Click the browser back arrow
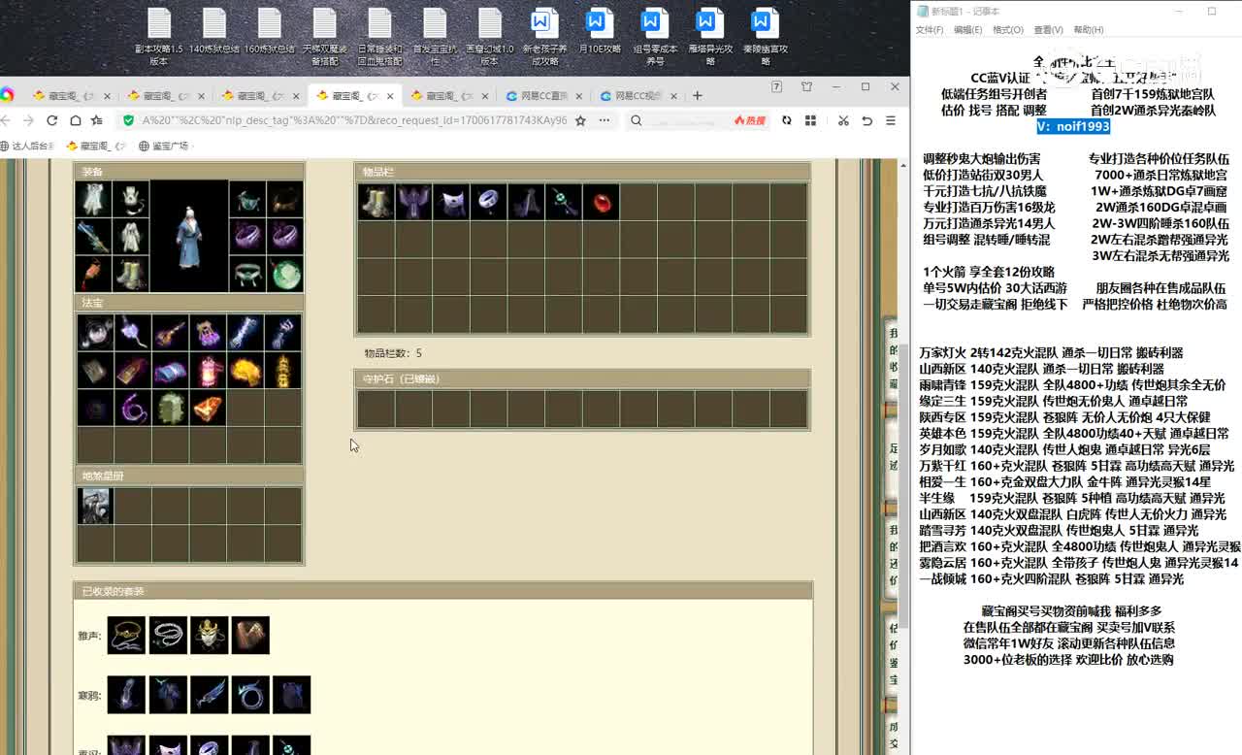 5,120
